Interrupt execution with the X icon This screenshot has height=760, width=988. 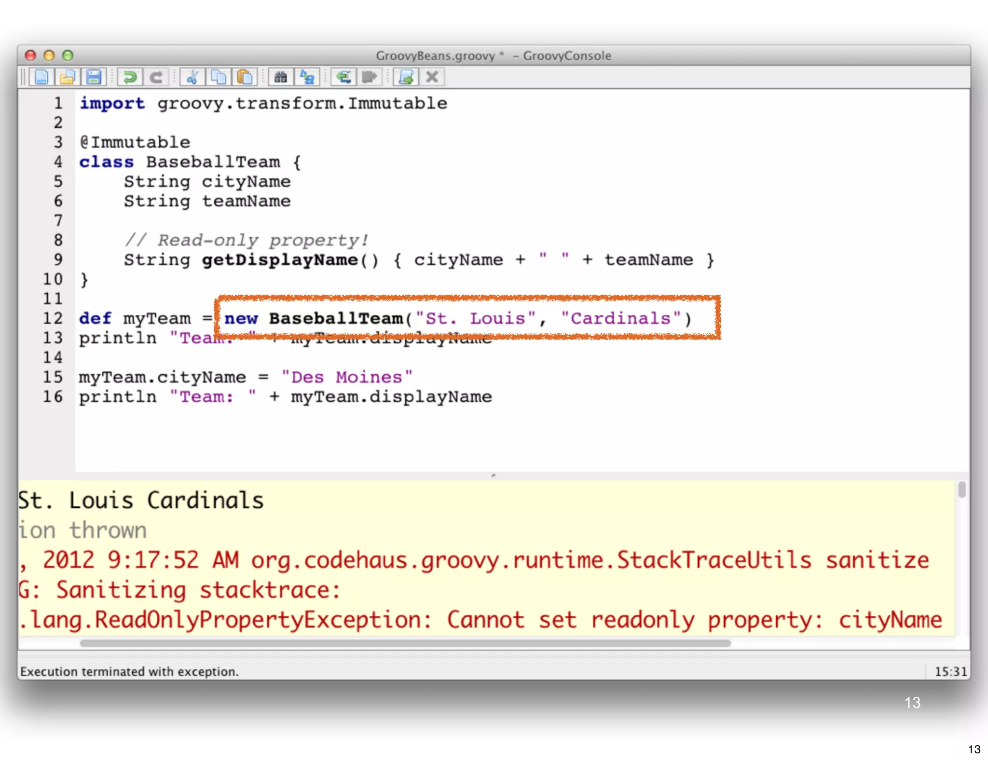(432, 77)
